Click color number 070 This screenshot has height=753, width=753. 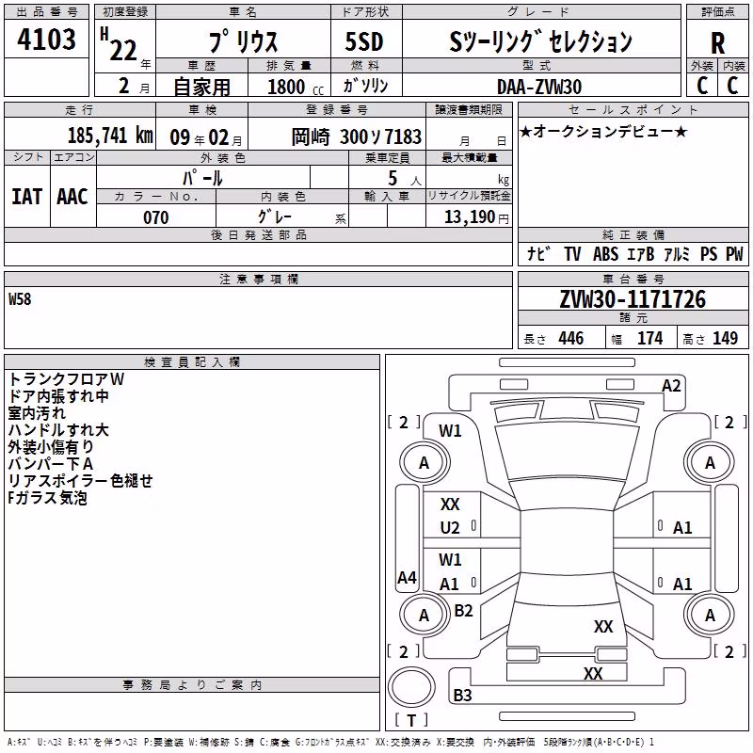156,217
